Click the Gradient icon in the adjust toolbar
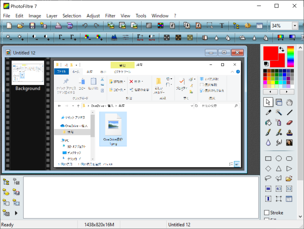 click(x=292, y=37)
